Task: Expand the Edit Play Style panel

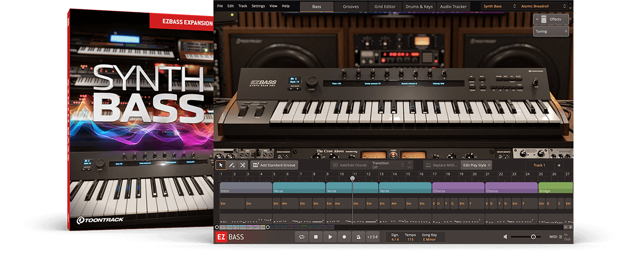Action: (x=477, y=165)
